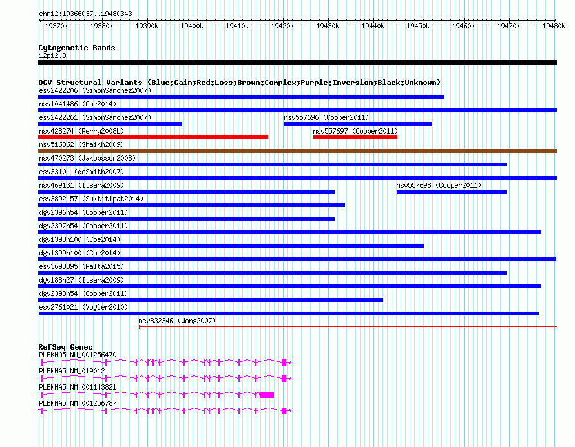The height and width of the screenshot is (447, 575).
Task: Click the nsv428274 (Perry2008b) label
Action: click(81, 131)
